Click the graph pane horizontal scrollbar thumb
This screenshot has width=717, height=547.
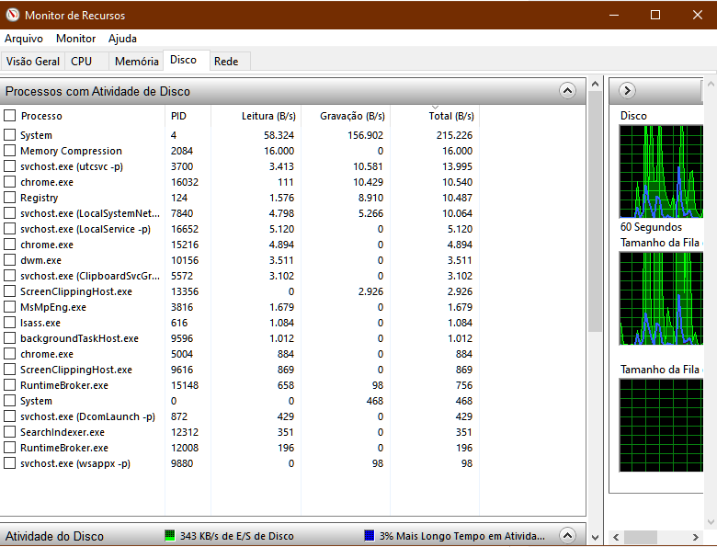click(x=640, y=537)
